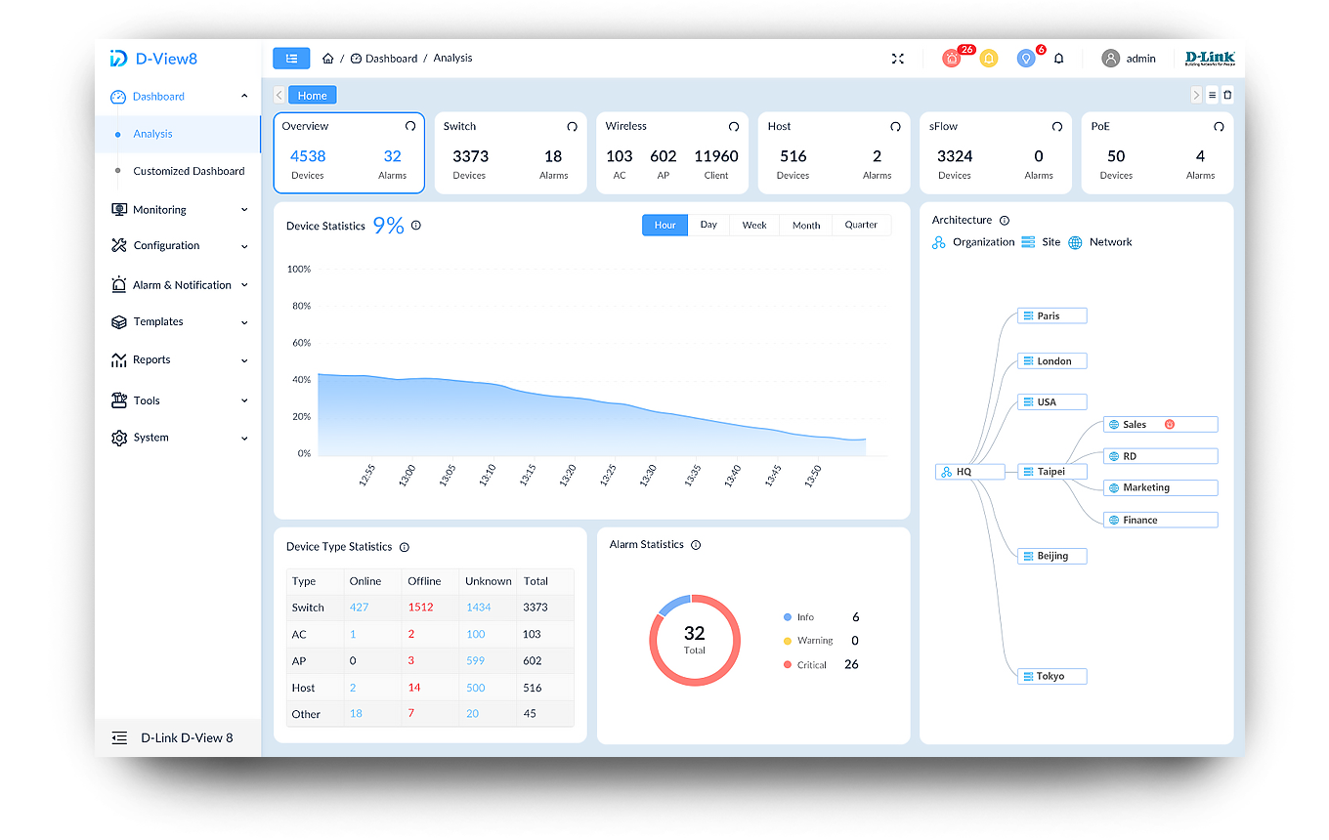Collapse sidebar using the blue menu button
Screen dimensions: 1329x840
coord(291,59)
